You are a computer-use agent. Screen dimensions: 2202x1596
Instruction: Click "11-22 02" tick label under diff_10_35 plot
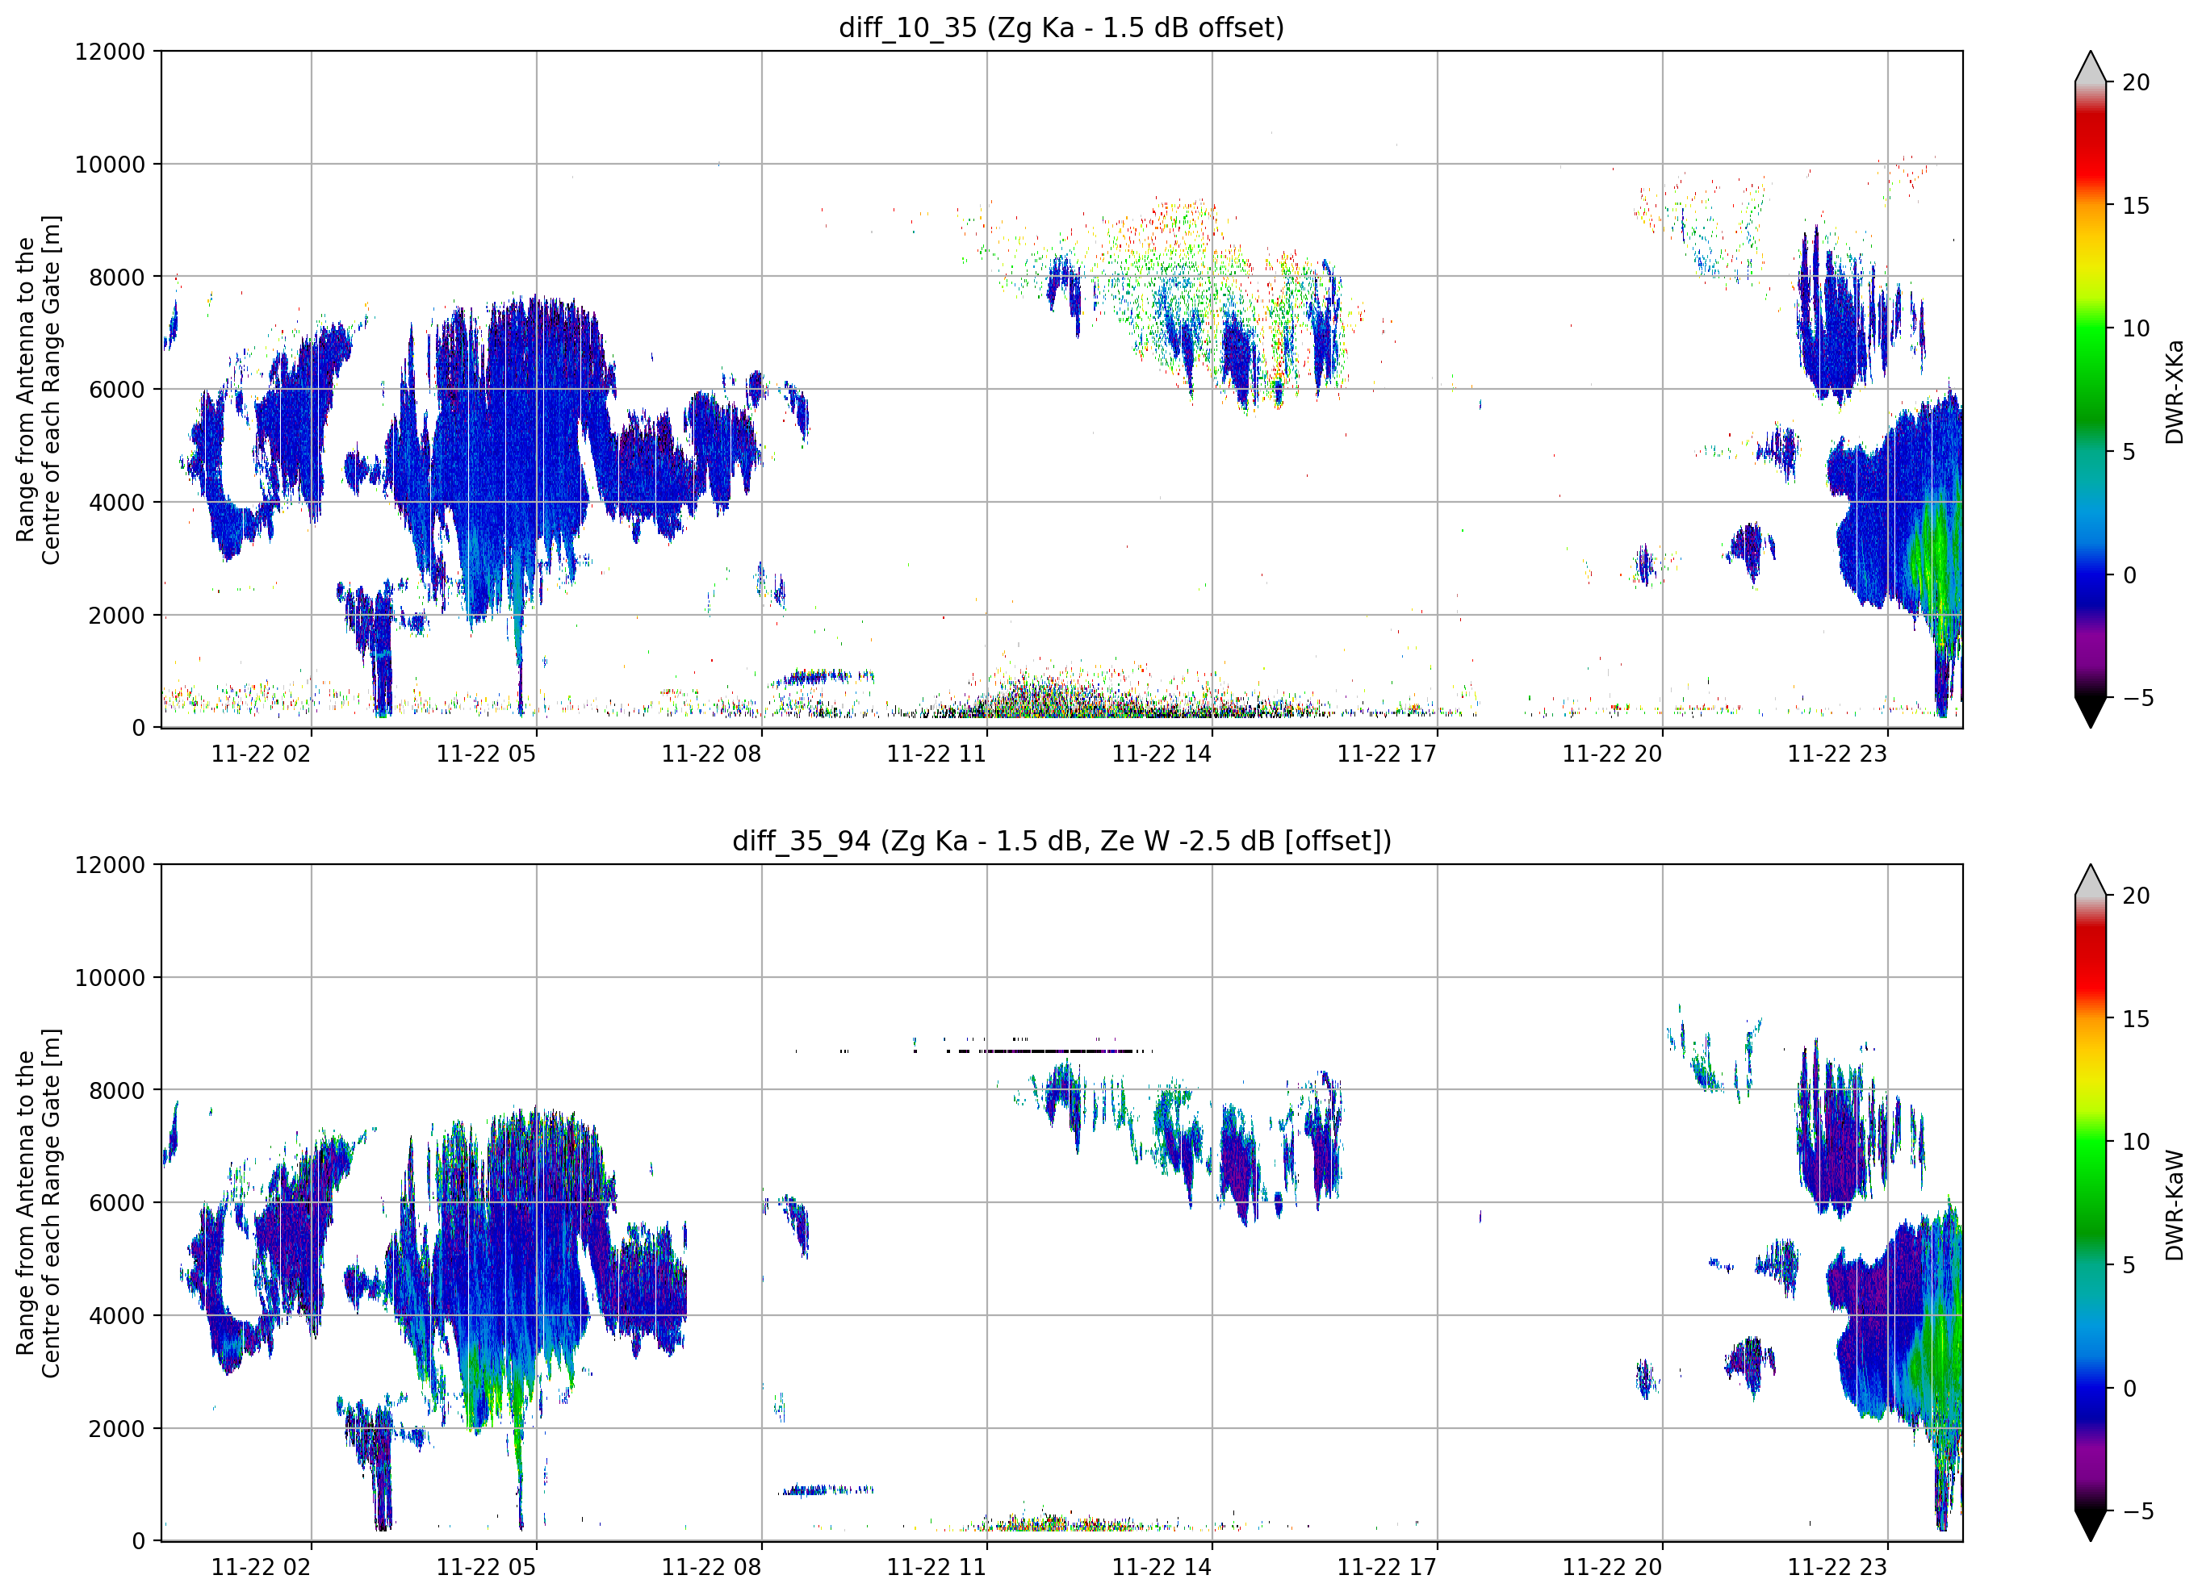pyautogui.click(x=262, y=754)
